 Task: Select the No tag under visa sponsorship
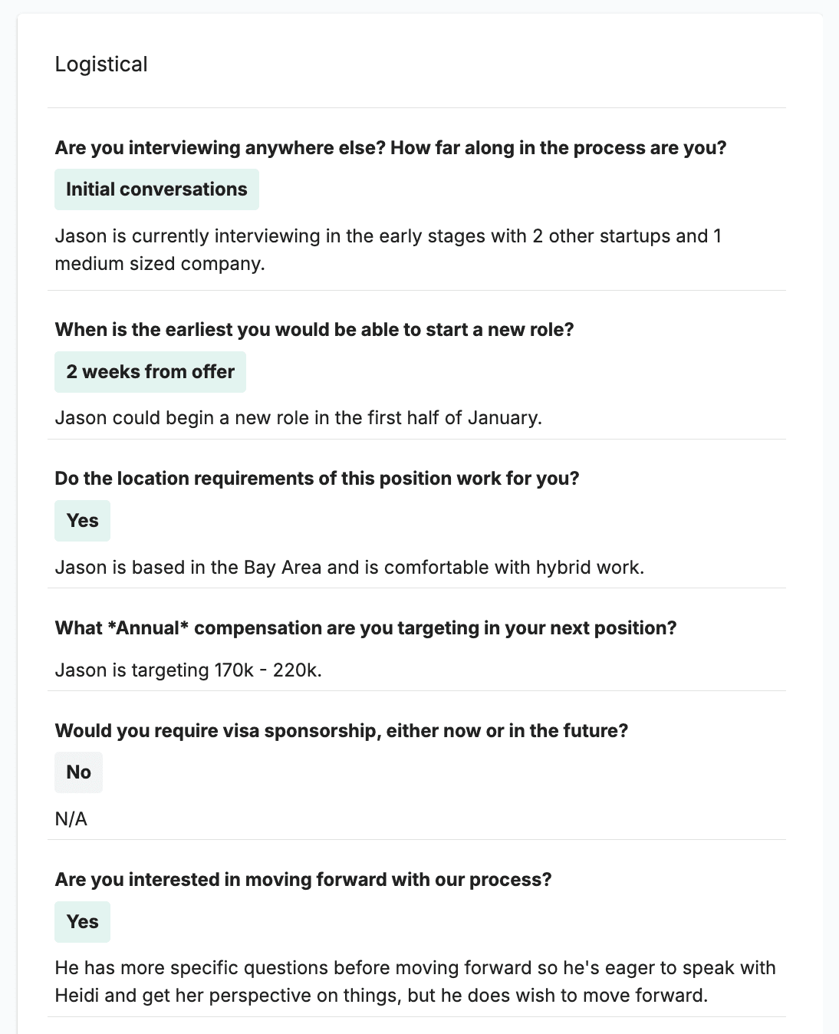coord(78,772)
